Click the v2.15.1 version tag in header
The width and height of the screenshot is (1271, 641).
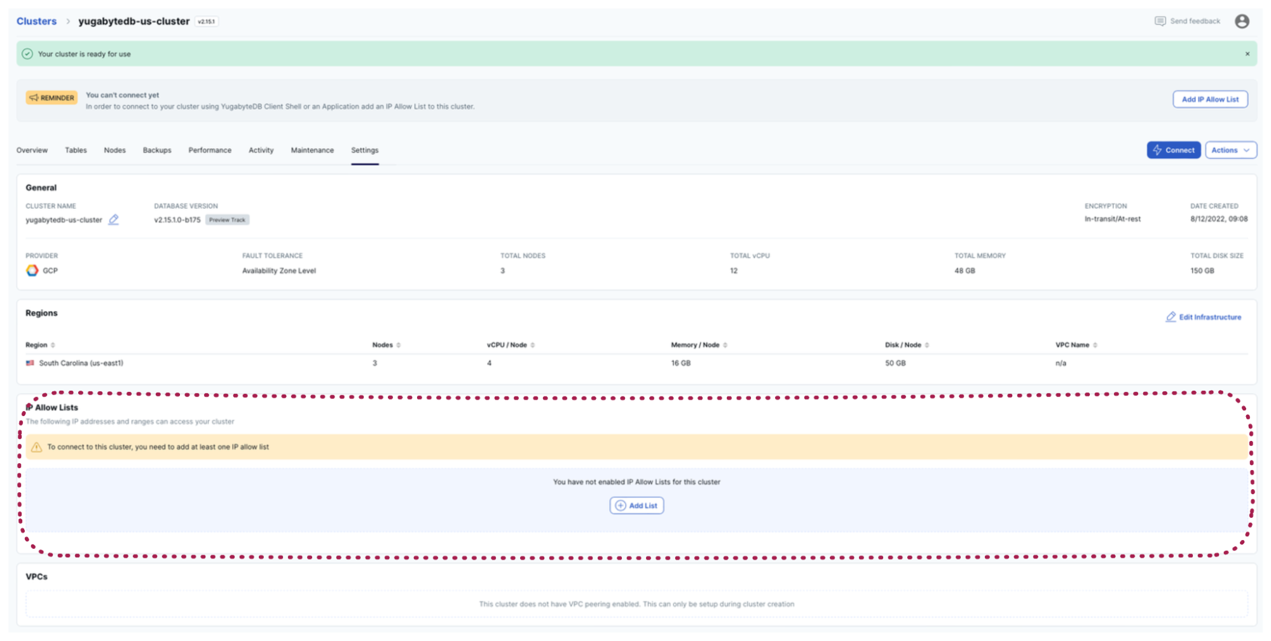[207, 22]
